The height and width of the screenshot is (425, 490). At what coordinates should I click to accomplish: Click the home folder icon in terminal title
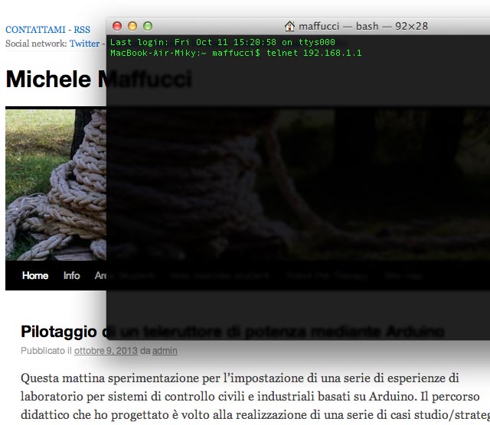click(x=289, y=26)
